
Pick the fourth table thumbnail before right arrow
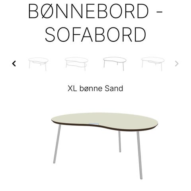(x=153, y=64)
